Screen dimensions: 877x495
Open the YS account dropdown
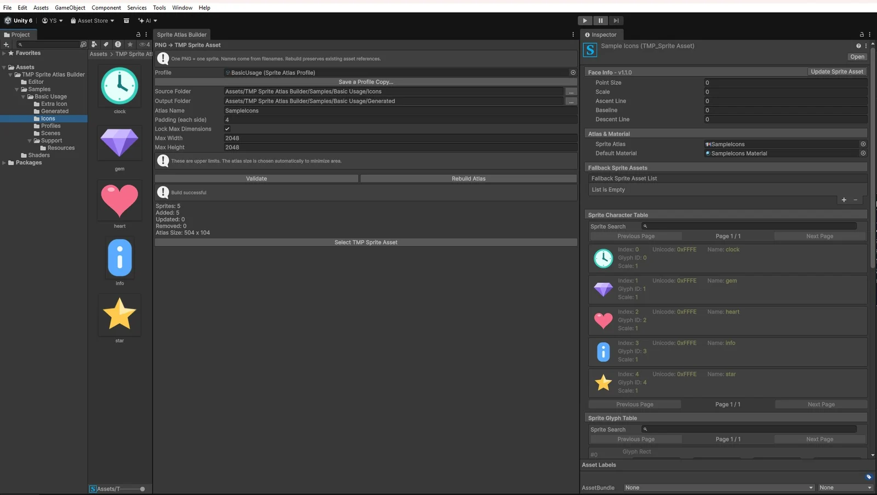pyautogui.click(x=53, y=21)
